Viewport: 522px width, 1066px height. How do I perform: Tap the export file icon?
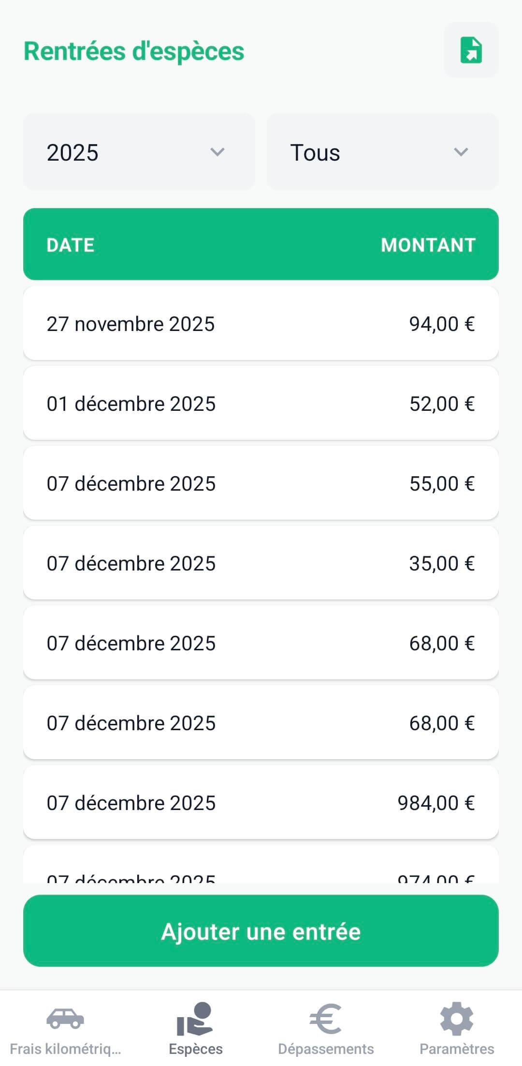tap(471, 50)
